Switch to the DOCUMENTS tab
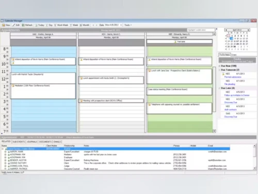The height and width of the screenshot is (194, 258). coord(45,142)
